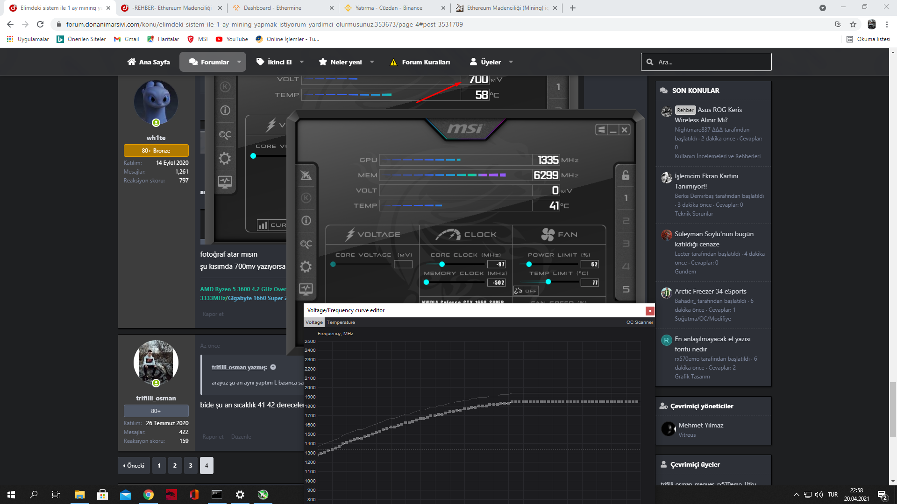Open File Explorer from taskbar
The height and width of the screenshot is (504, 897).
79,495
